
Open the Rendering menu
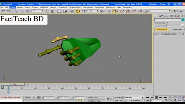[x=88, y=7]
